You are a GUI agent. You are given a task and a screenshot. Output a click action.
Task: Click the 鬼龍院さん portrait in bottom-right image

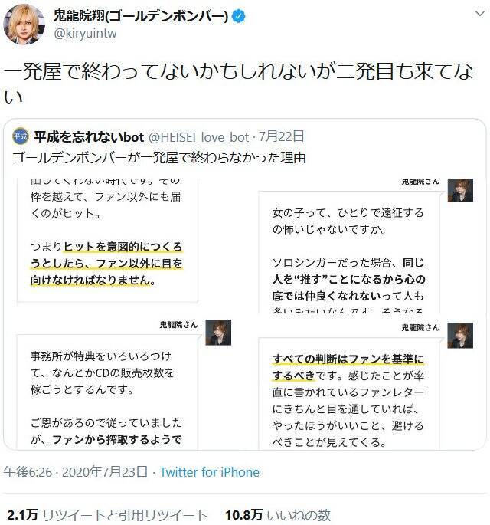tap(460, 336)
